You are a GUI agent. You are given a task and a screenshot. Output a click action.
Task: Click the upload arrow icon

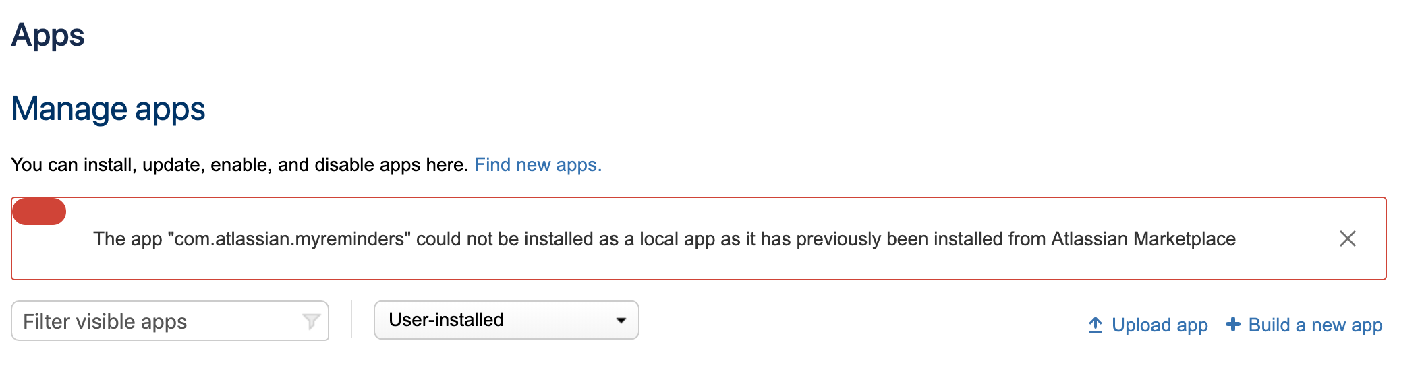tap(1096, 325)
